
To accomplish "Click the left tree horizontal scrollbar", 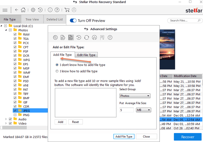I will 14,128.
